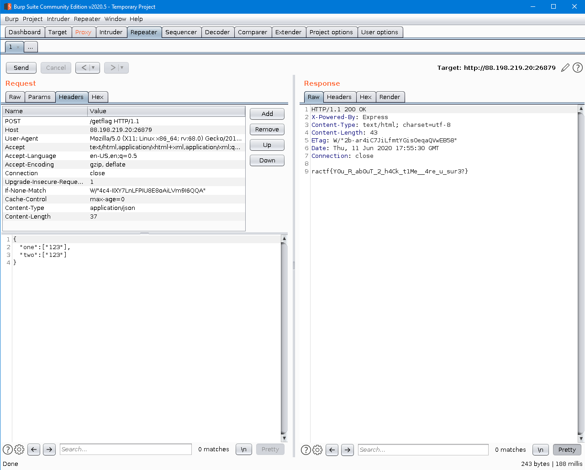
Task: Go to next response search match
Action: click(x=348, y=450)
